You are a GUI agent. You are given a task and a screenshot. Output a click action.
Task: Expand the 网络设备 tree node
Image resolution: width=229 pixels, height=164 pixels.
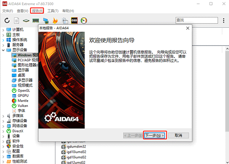point(3,126)
